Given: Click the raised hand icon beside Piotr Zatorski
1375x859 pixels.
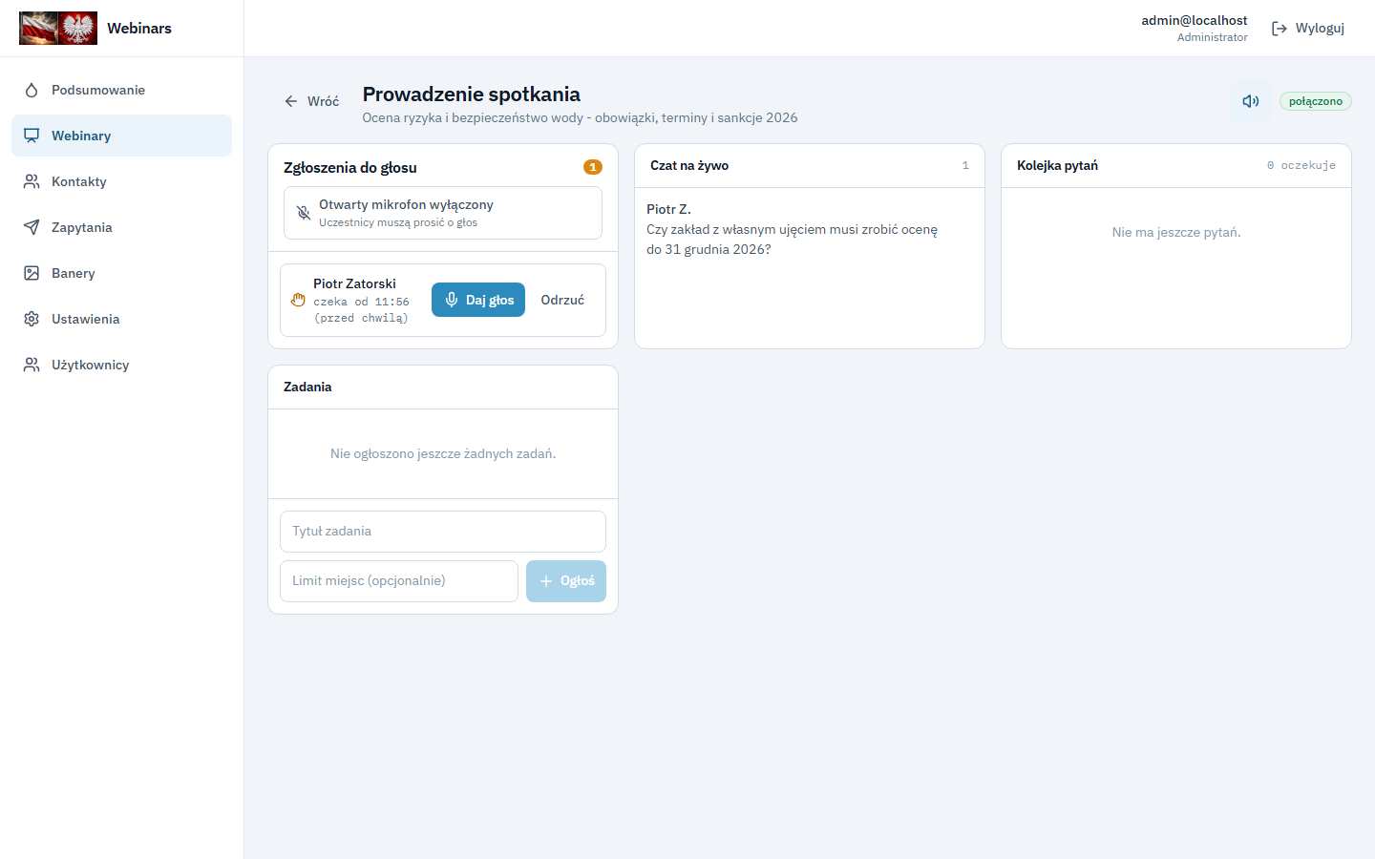Looking at the screenshot, I should 298,300.
